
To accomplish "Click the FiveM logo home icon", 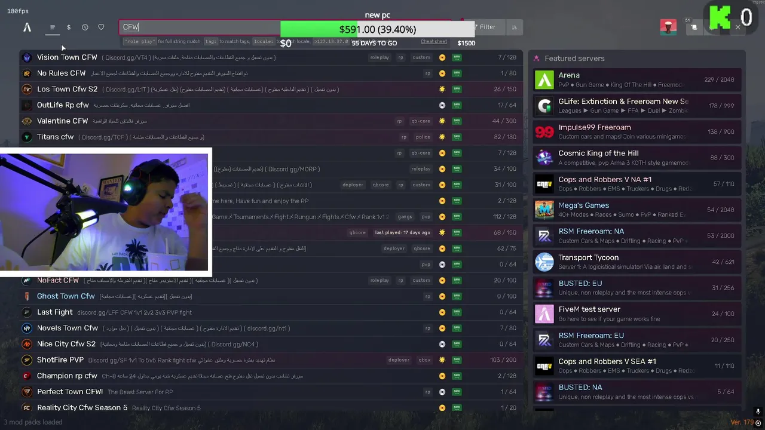I will (27, 27).
